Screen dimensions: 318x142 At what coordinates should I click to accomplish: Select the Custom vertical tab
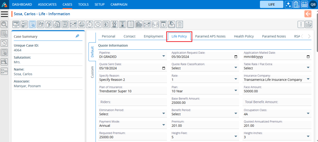point(92,72)
